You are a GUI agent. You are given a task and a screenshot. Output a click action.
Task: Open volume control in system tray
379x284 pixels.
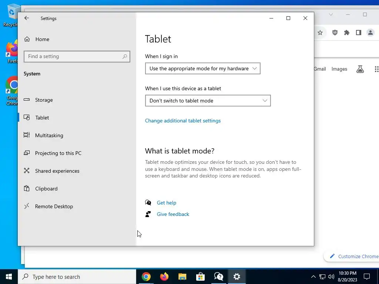(331, 277)
